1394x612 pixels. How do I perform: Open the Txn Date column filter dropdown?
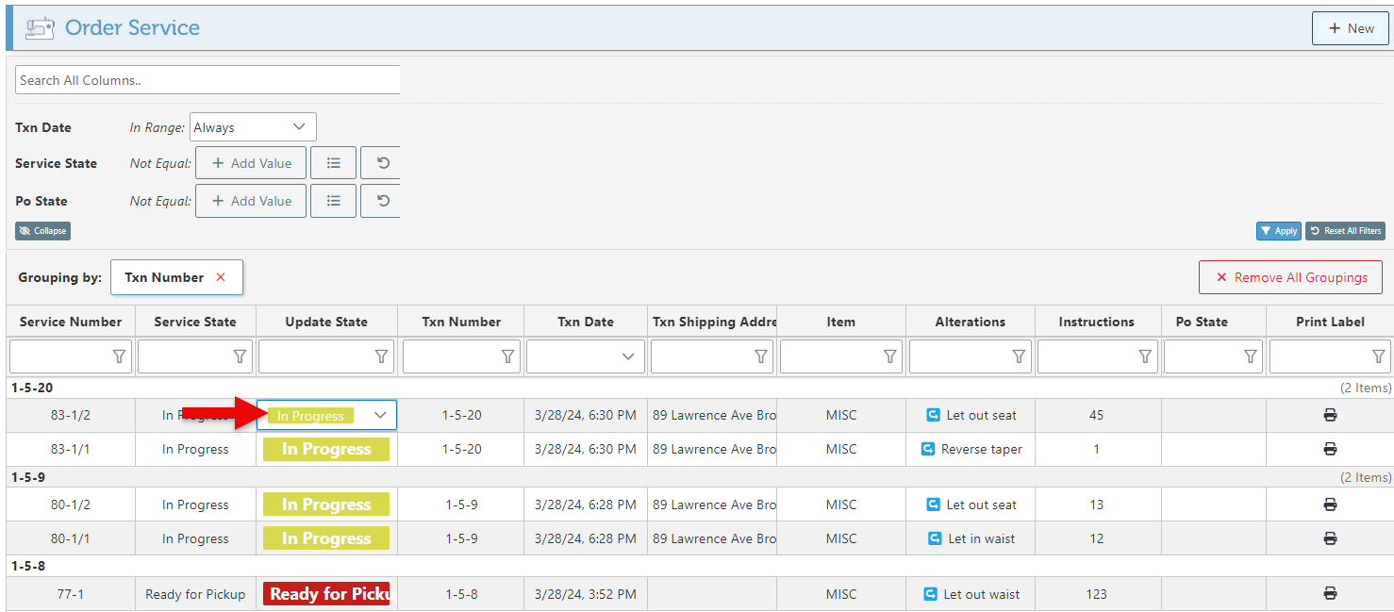[627, 356]
